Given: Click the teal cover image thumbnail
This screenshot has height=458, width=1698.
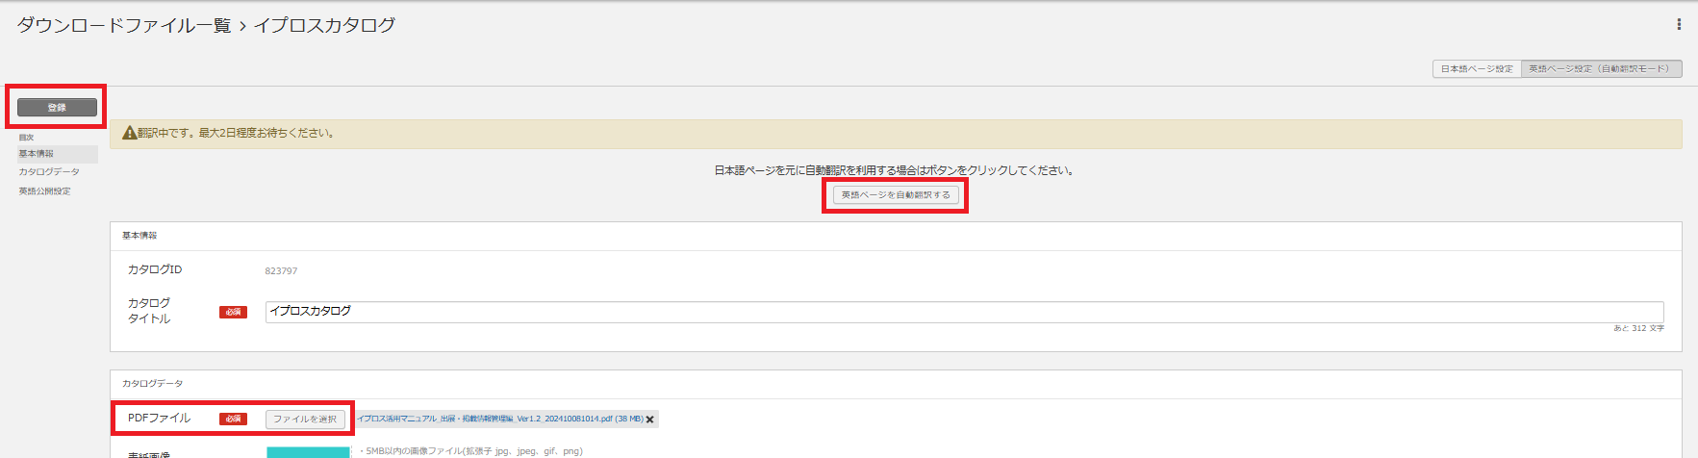Looking at the screenshot, I should 308,451.
